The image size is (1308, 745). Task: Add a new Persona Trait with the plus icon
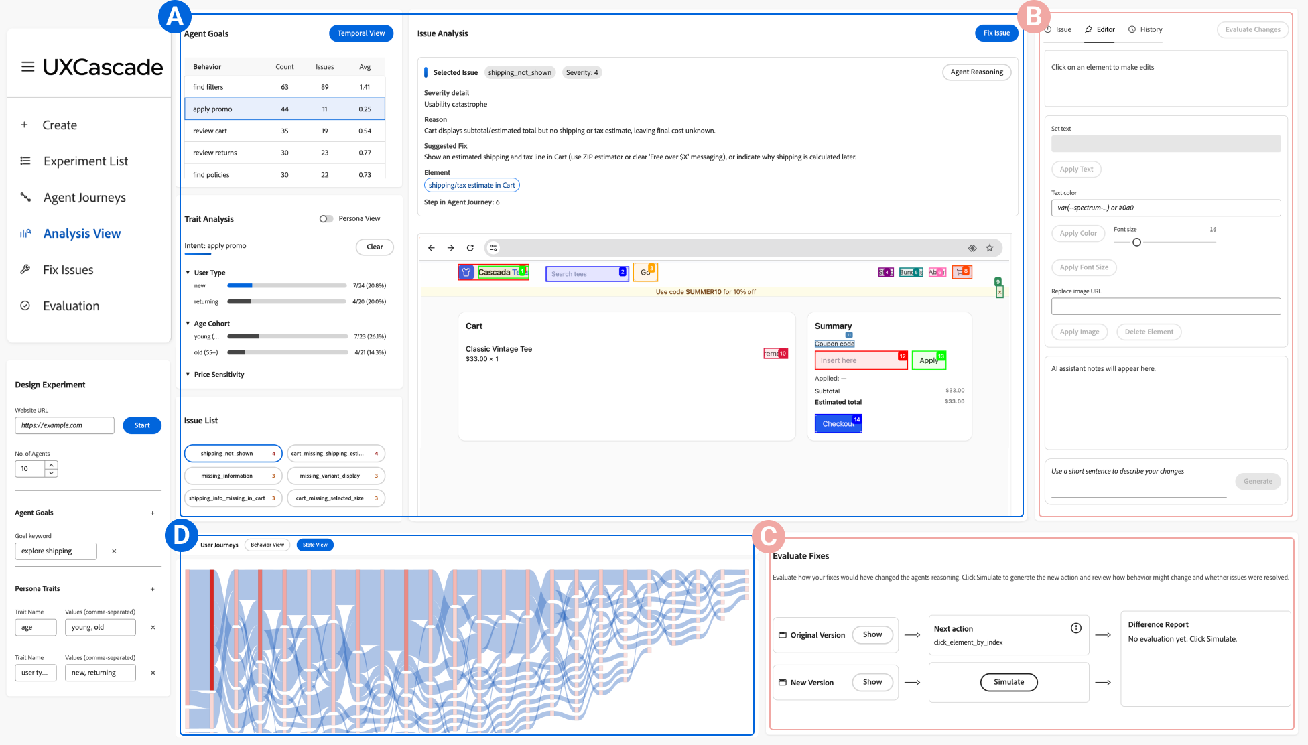click(153, 589)
